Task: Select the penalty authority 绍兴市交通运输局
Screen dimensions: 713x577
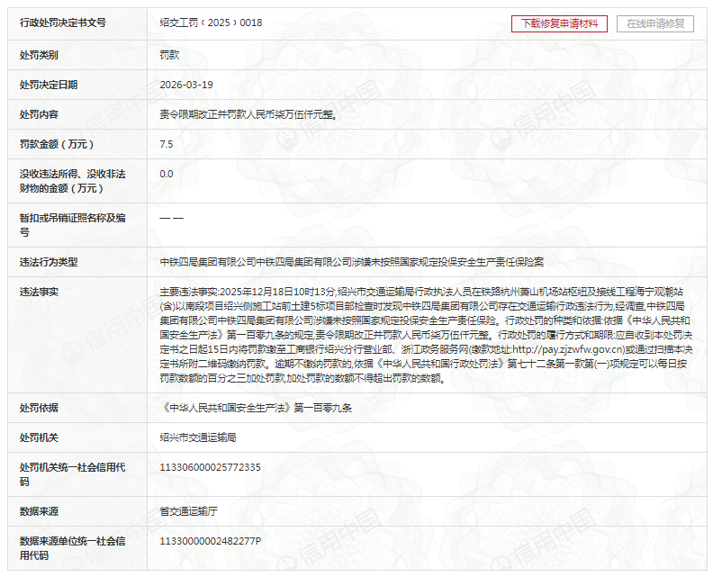Action: coord(197,437)
